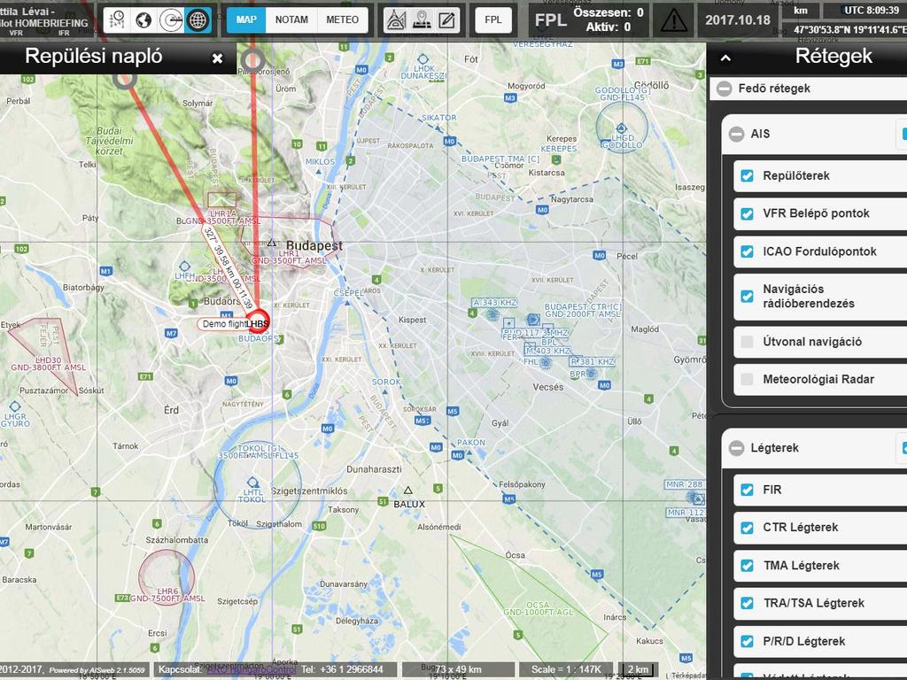The height and width of the screenshot is (680, 907).
Task: Enable Meteorológiai Radar layer
Action: [x=748, y=379]
